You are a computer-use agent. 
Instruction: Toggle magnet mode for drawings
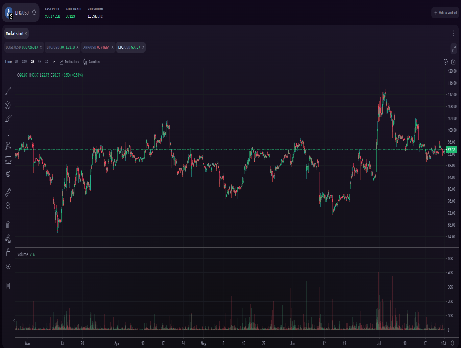pyautogui.click(x=8, y=224)
